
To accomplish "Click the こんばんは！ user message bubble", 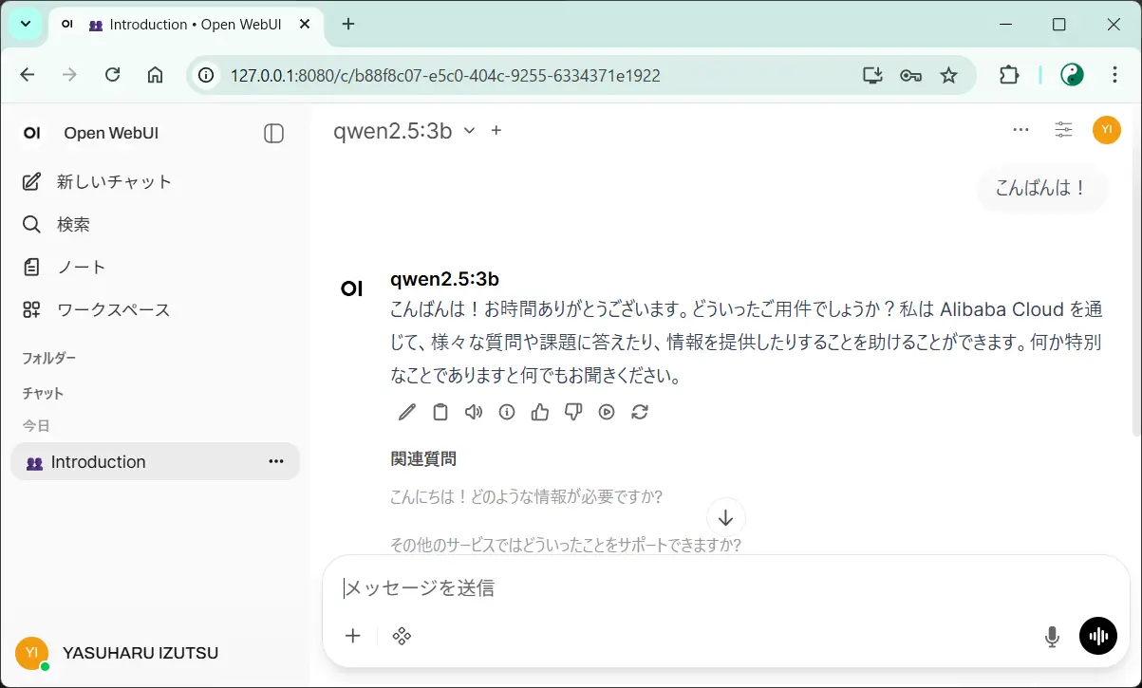I will pos(1041,188).
